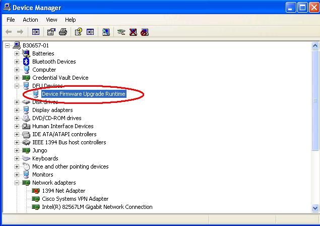Click the disabled 1394 Net Adapter icon
Screen dimensions: 320x226
tap(36, 191)
